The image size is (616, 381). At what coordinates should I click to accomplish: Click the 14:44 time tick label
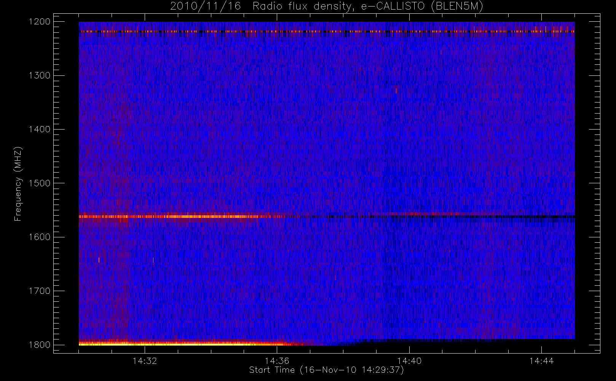coord(541,361)
